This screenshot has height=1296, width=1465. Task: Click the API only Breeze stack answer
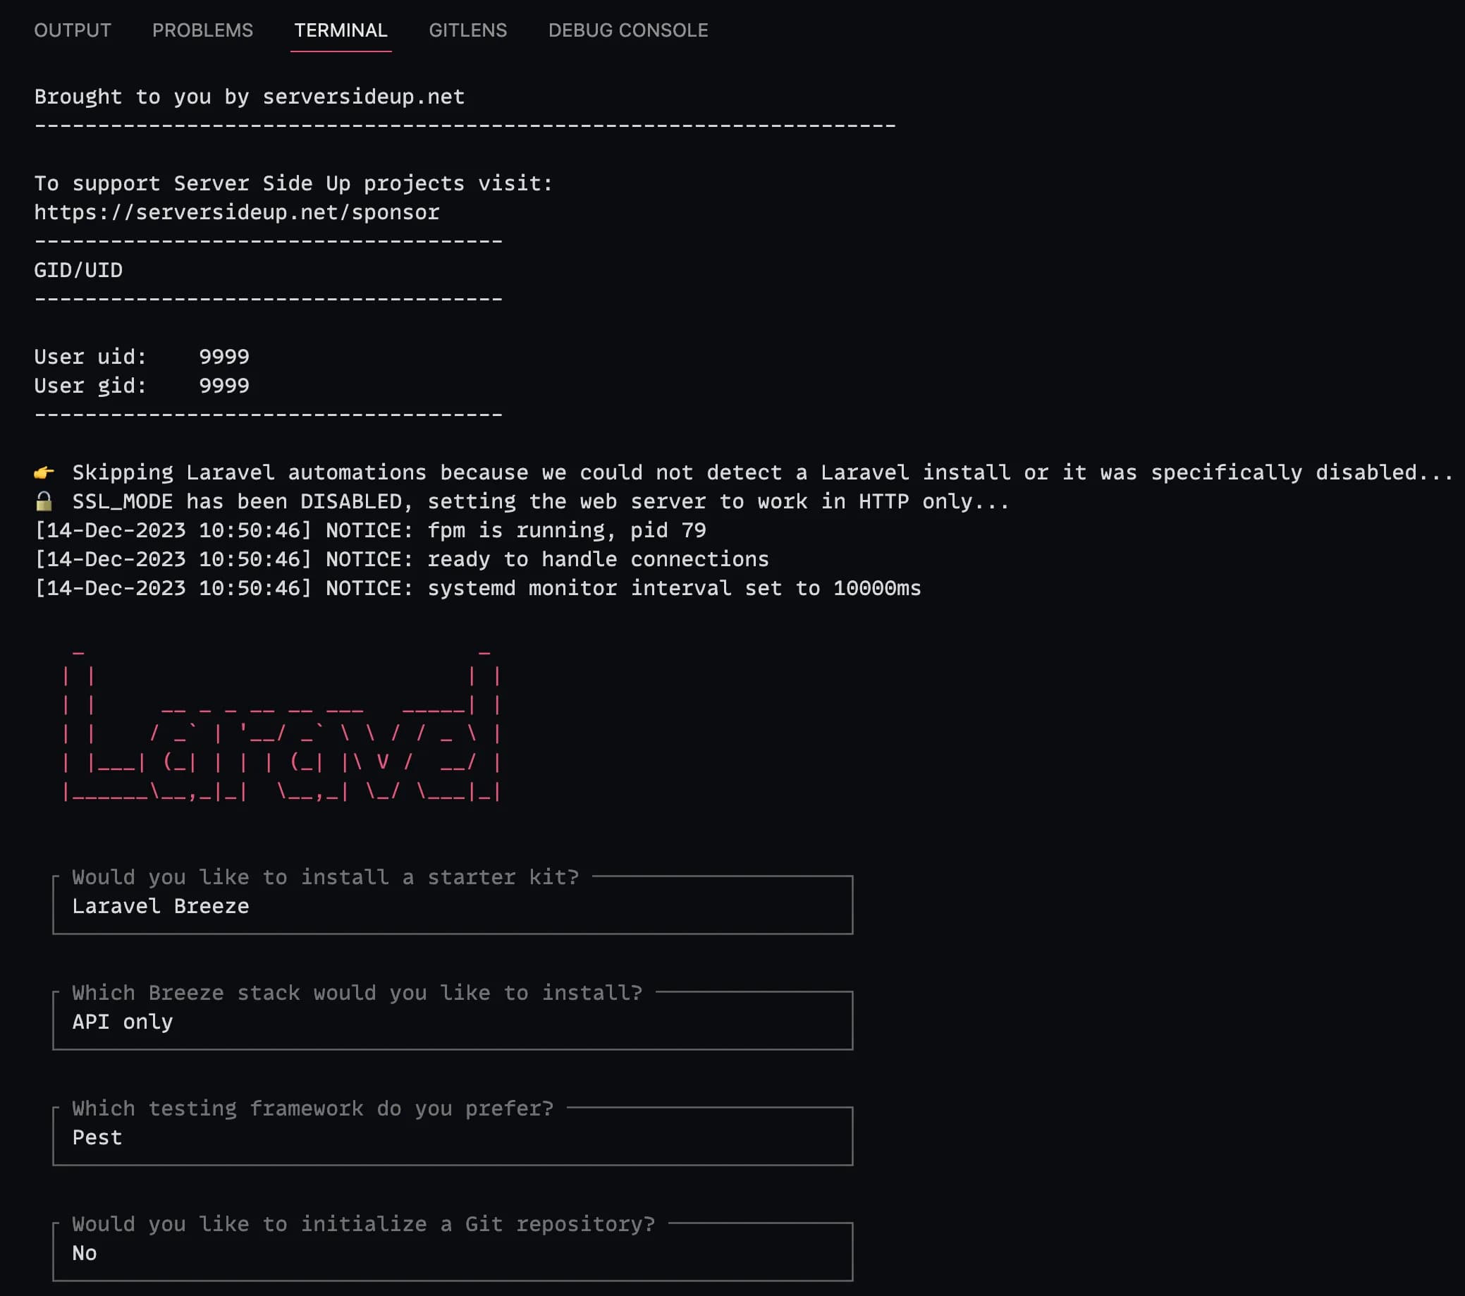click(x=122, y=1022)
